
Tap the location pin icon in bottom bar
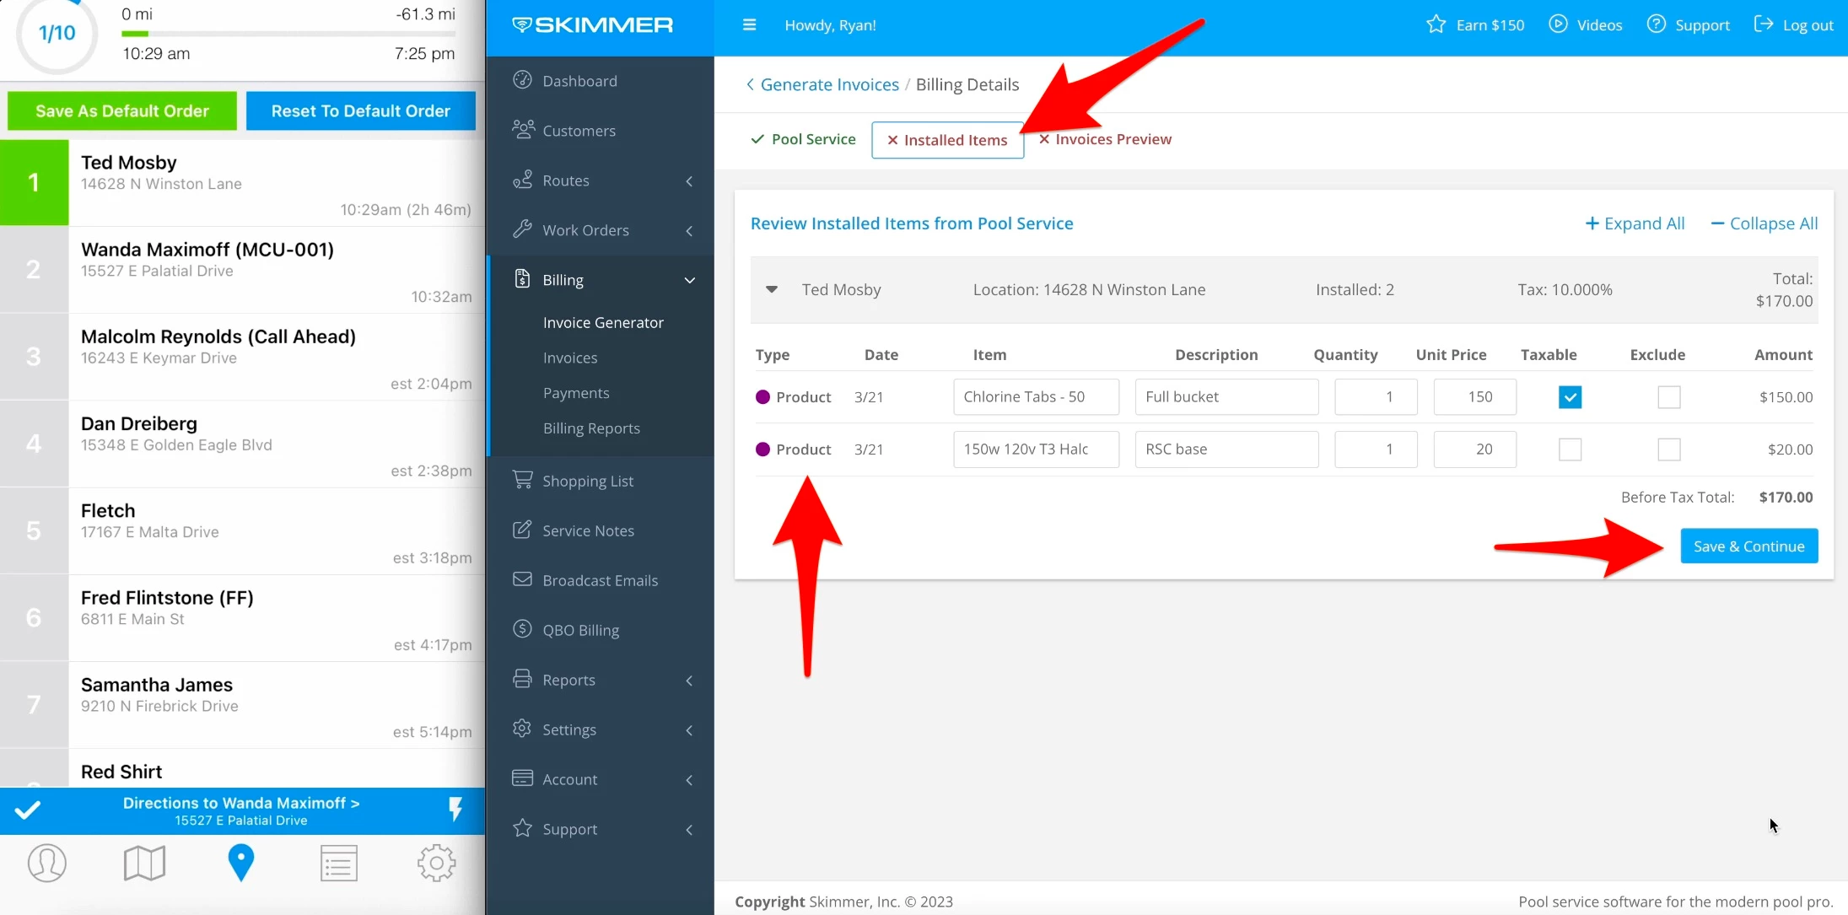click(241, 863)
